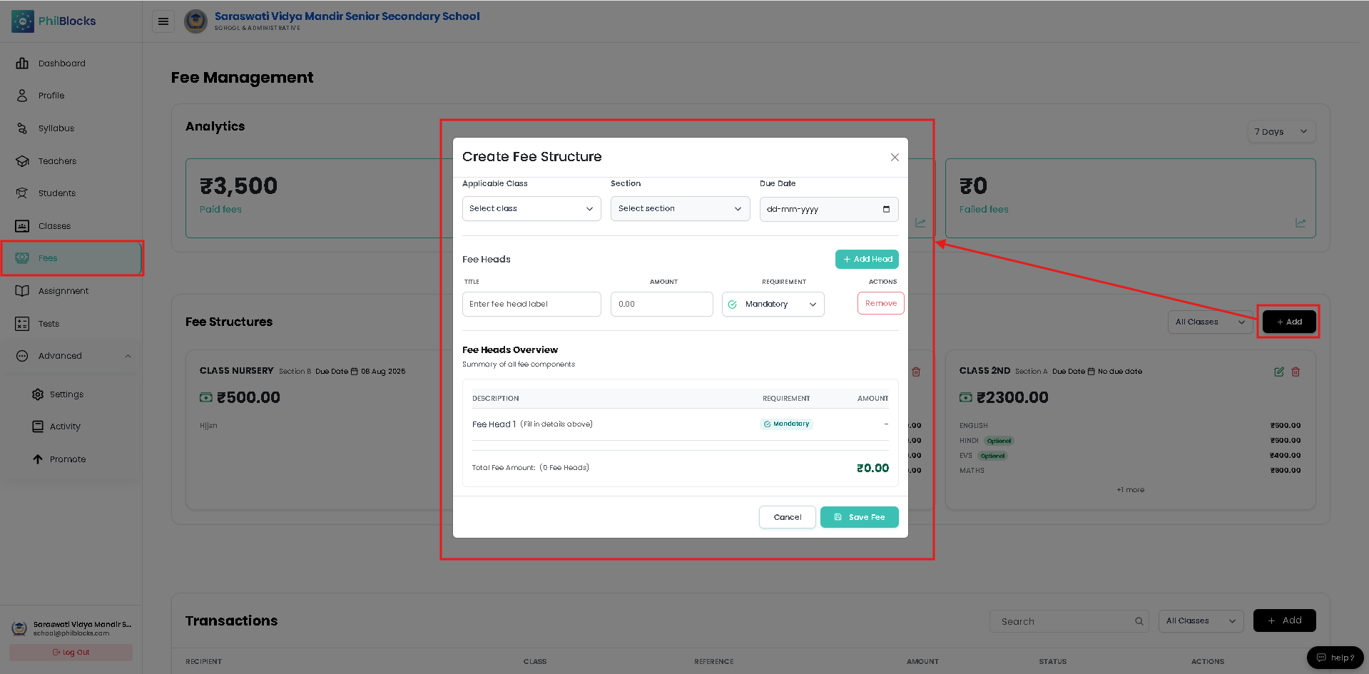The width and height of the screenshot is (1369, 674).
Task: Click the search magnifier icon in Transactions
Action: click(x=1139, y=621)
